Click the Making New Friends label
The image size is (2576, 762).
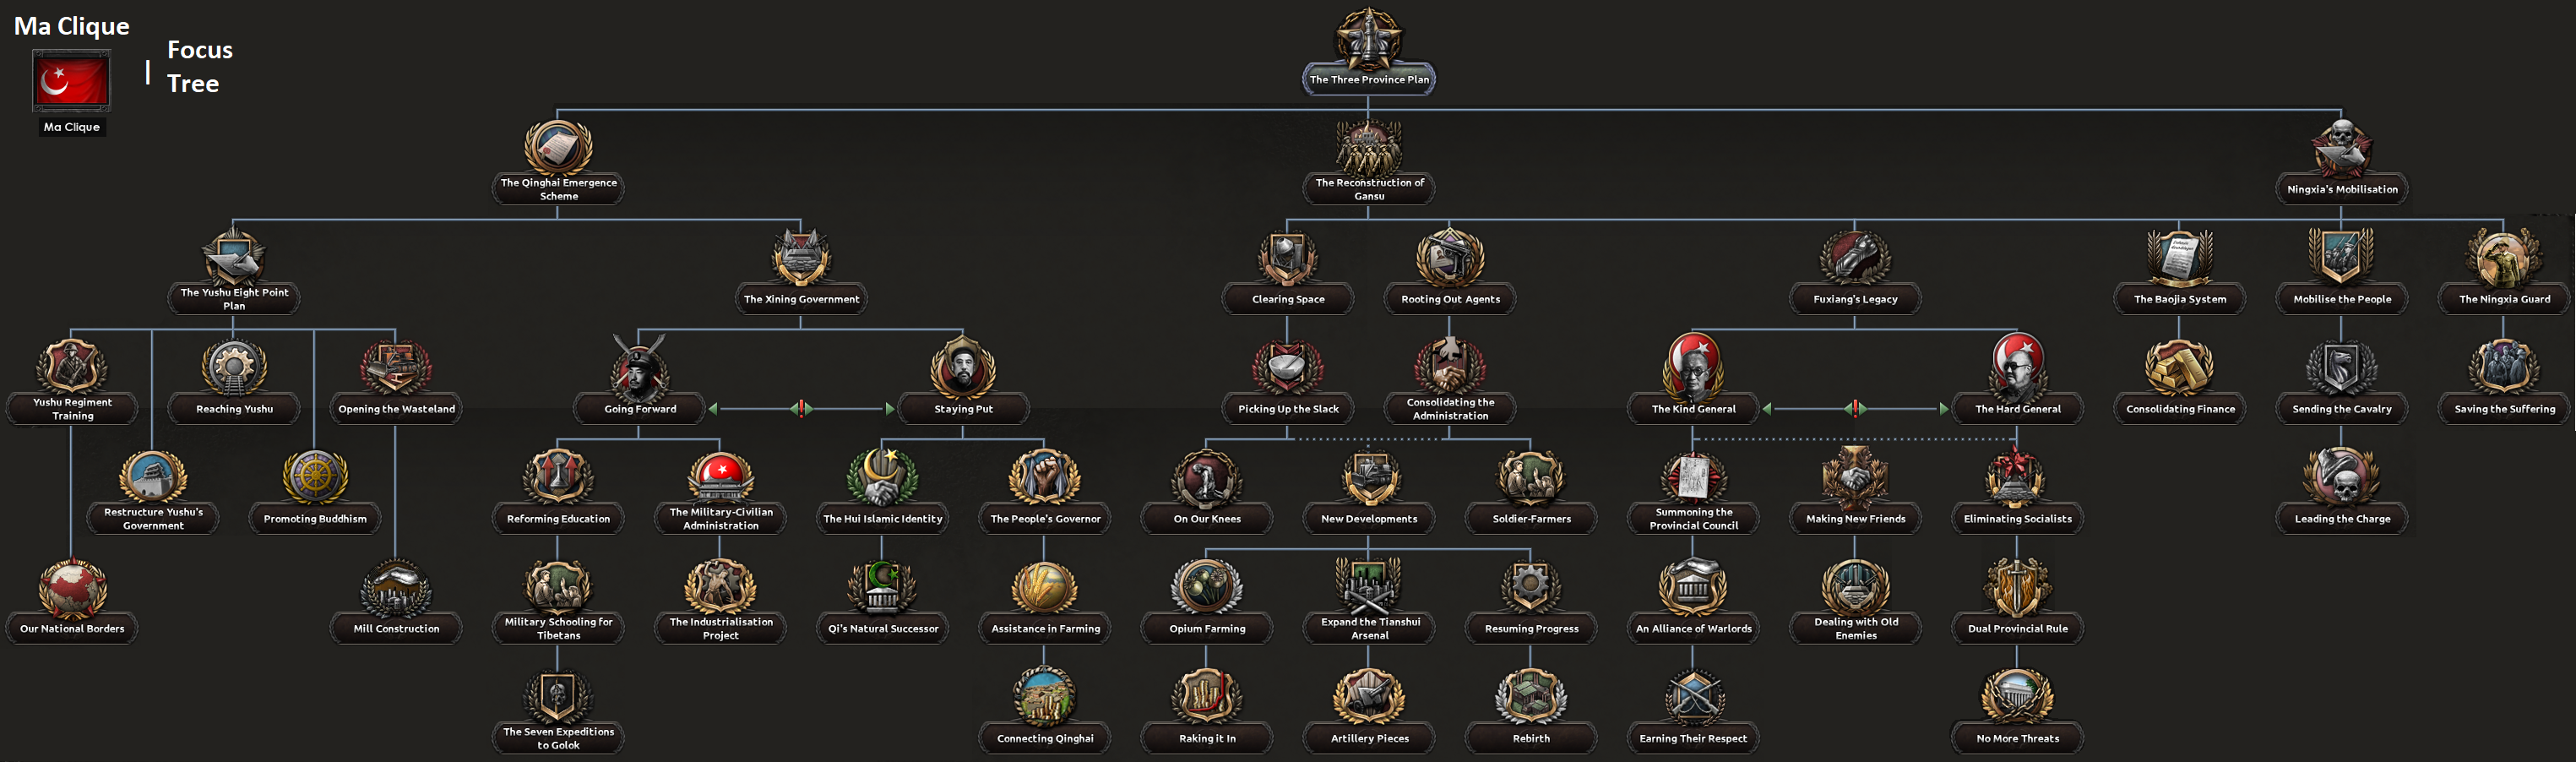coord(1855,519)
